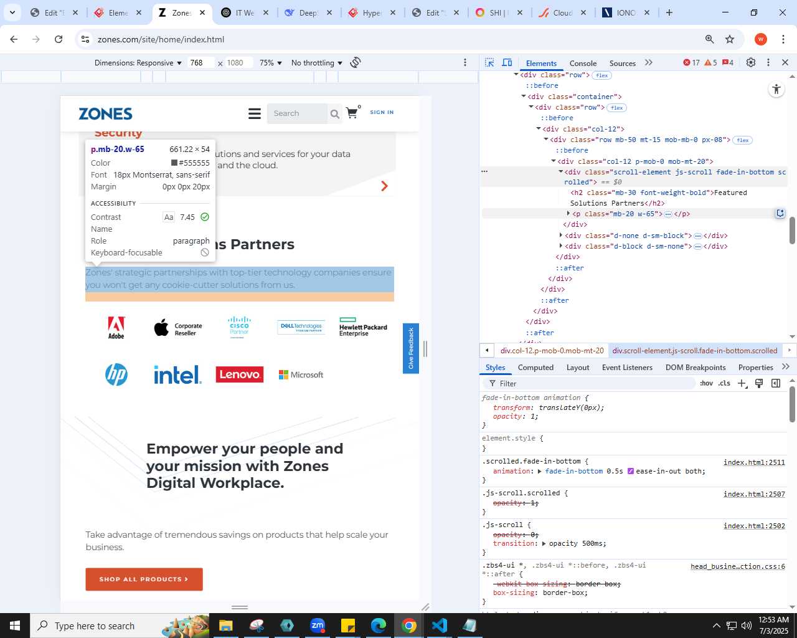The height and width of the screenshot is (638, 797).
Task: Open the paintbrush rendering emulations icon
Action: [x=759, y=383]
